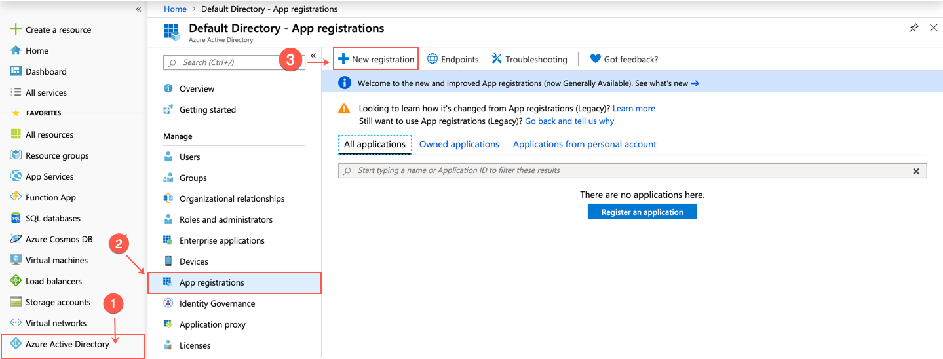Click Go back and tell us why
This screenshot has height=359, width=943.
(569, 121)
